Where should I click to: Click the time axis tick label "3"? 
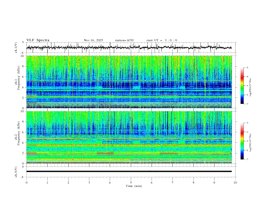pos(89,183)
